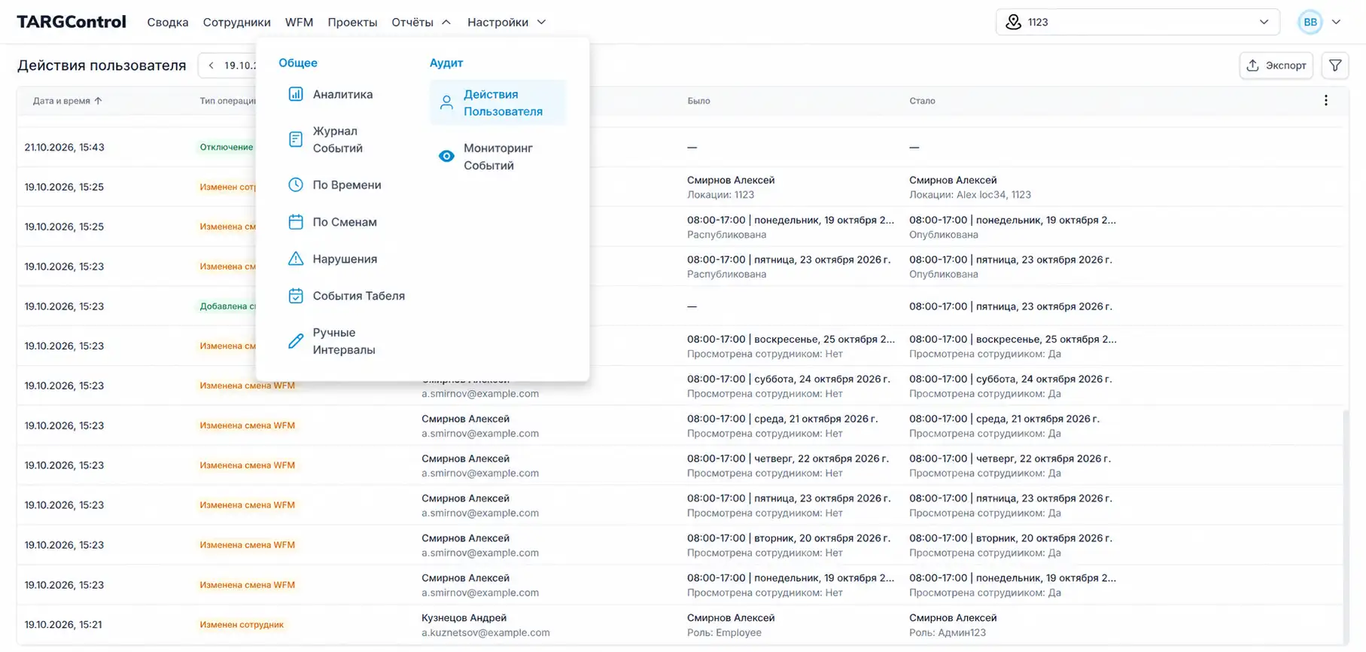Select Действия Пользователя menu entry
The image size is (1366, 652).
click(x=497, y=102)
